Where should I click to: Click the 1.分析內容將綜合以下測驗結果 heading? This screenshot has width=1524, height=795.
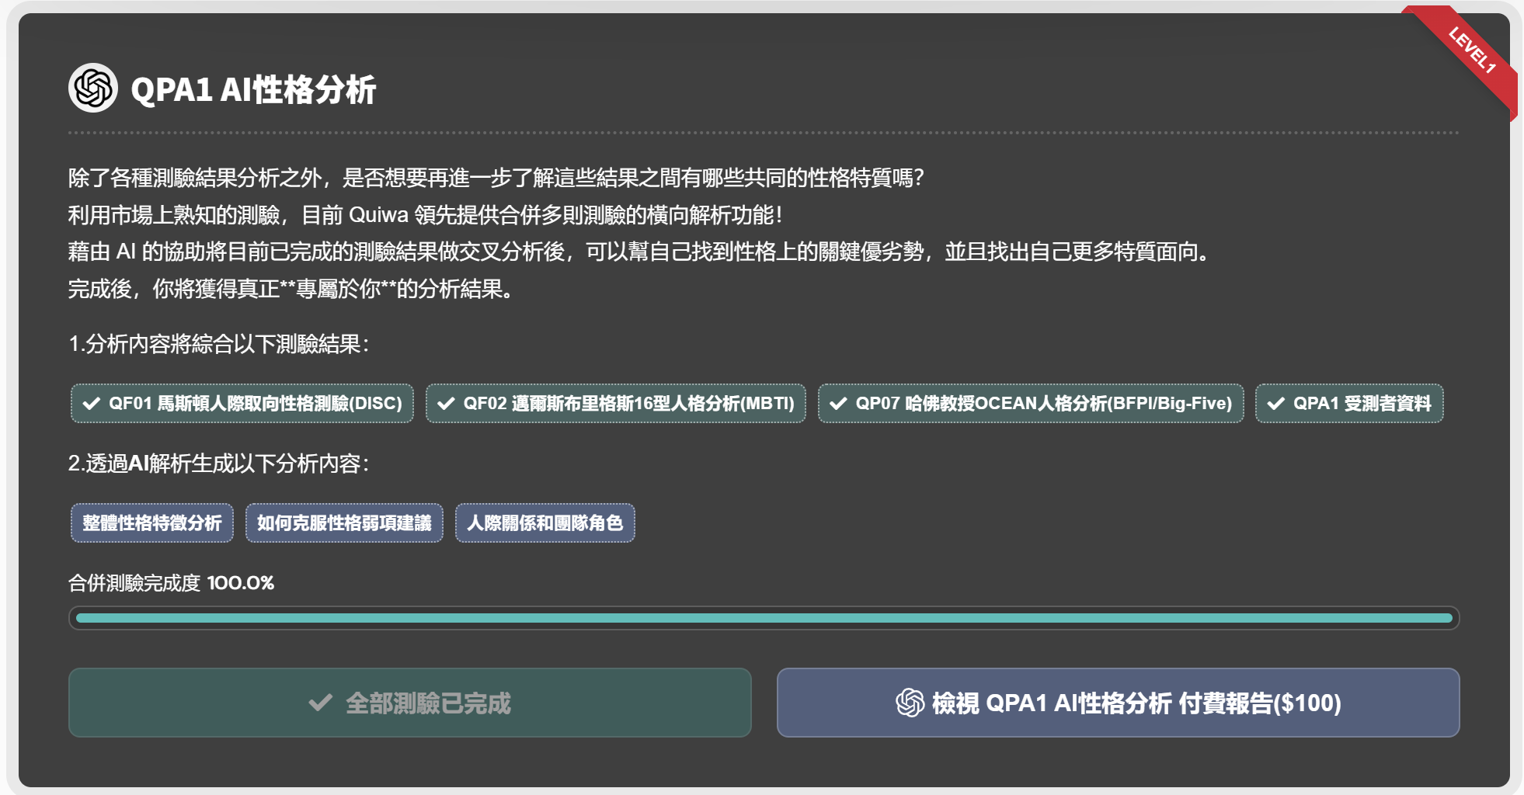tap(219, 344)
